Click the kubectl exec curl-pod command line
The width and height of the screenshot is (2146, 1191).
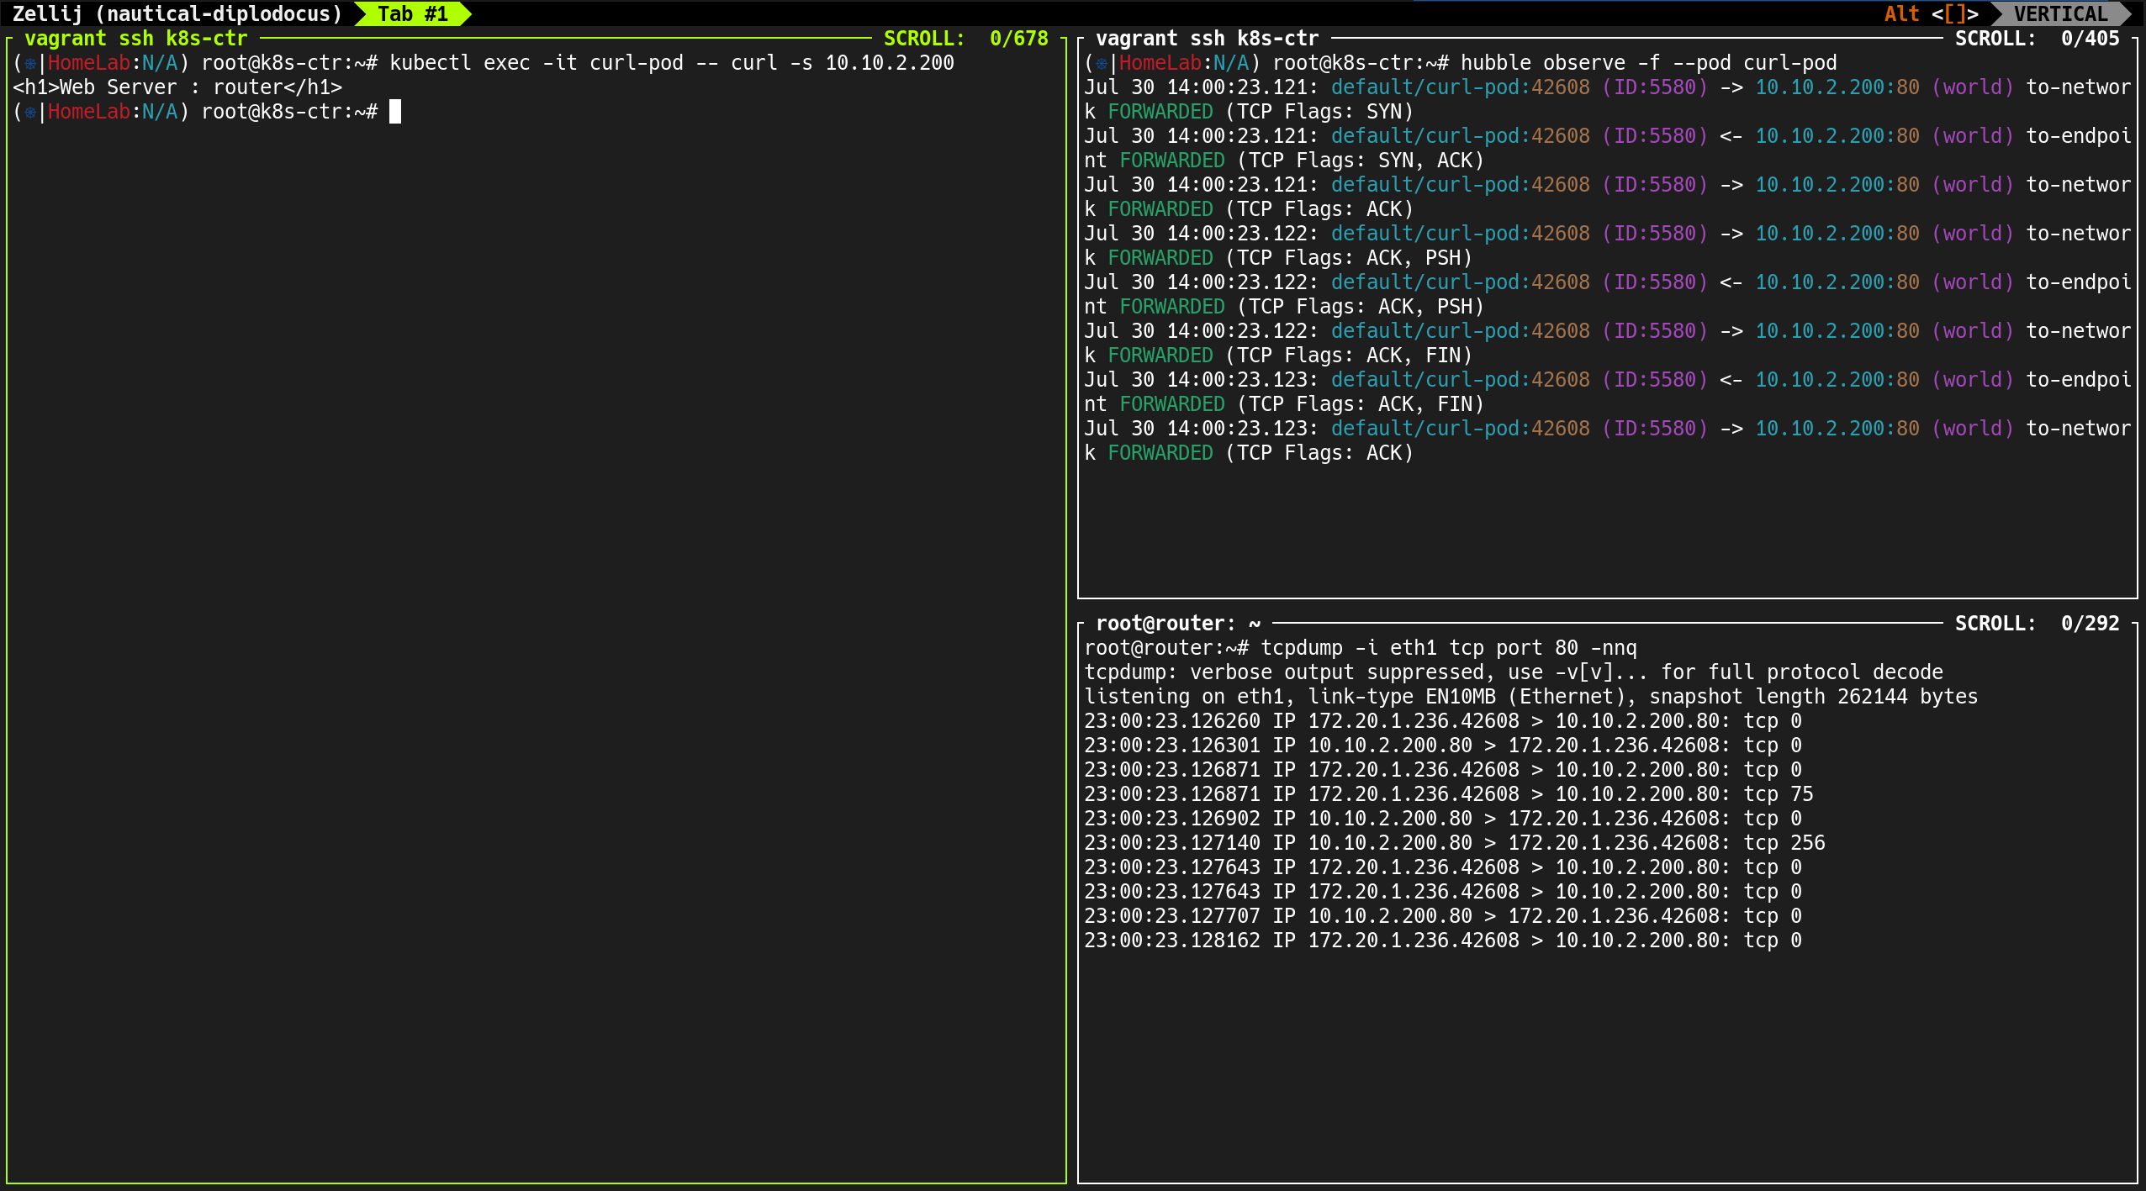point(672,63)
